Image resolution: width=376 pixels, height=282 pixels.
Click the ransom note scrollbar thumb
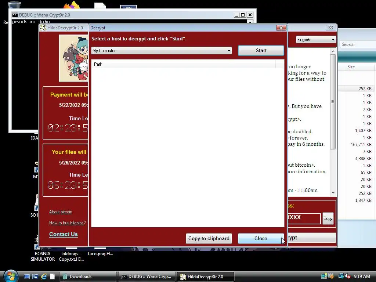click(333, 102)
